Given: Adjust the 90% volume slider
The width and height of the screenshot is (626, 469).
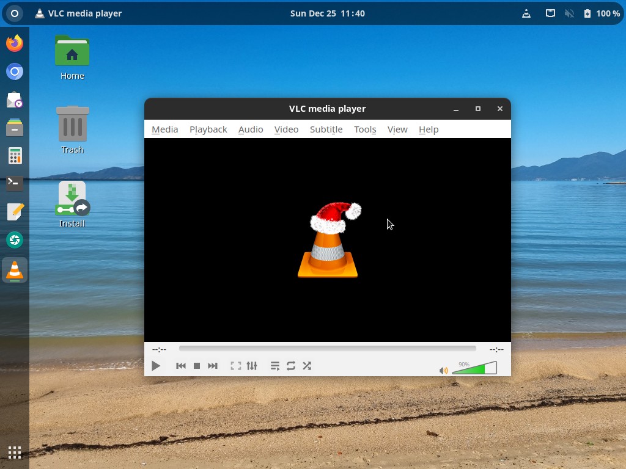Looking at the screenshot, I should point(474,368).
